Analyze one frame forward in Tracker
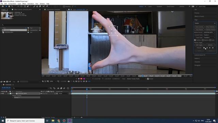This screenshot has height=123, width=218. pyautogui.click(x=213, y=48)
